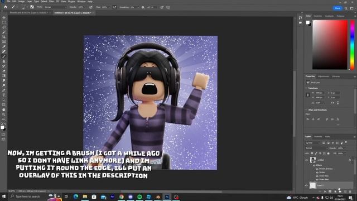Toggle Bevel & Emboss effect visibility
This screenshot has width=357, height=201.
317,169
